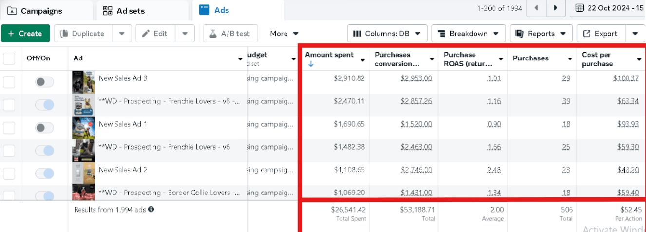Screen dimensions: 646x232
Task: Select the checkbox for New Sales Ad 1
Action: (9, 128)
